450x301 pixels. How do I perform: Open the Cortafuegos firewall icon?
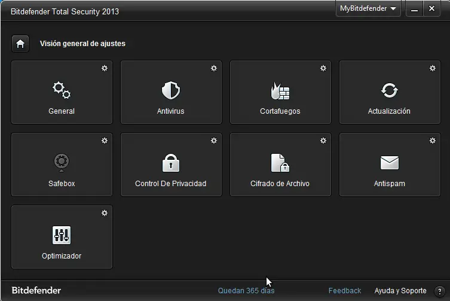pyautogui.click(x=280, y=91)
